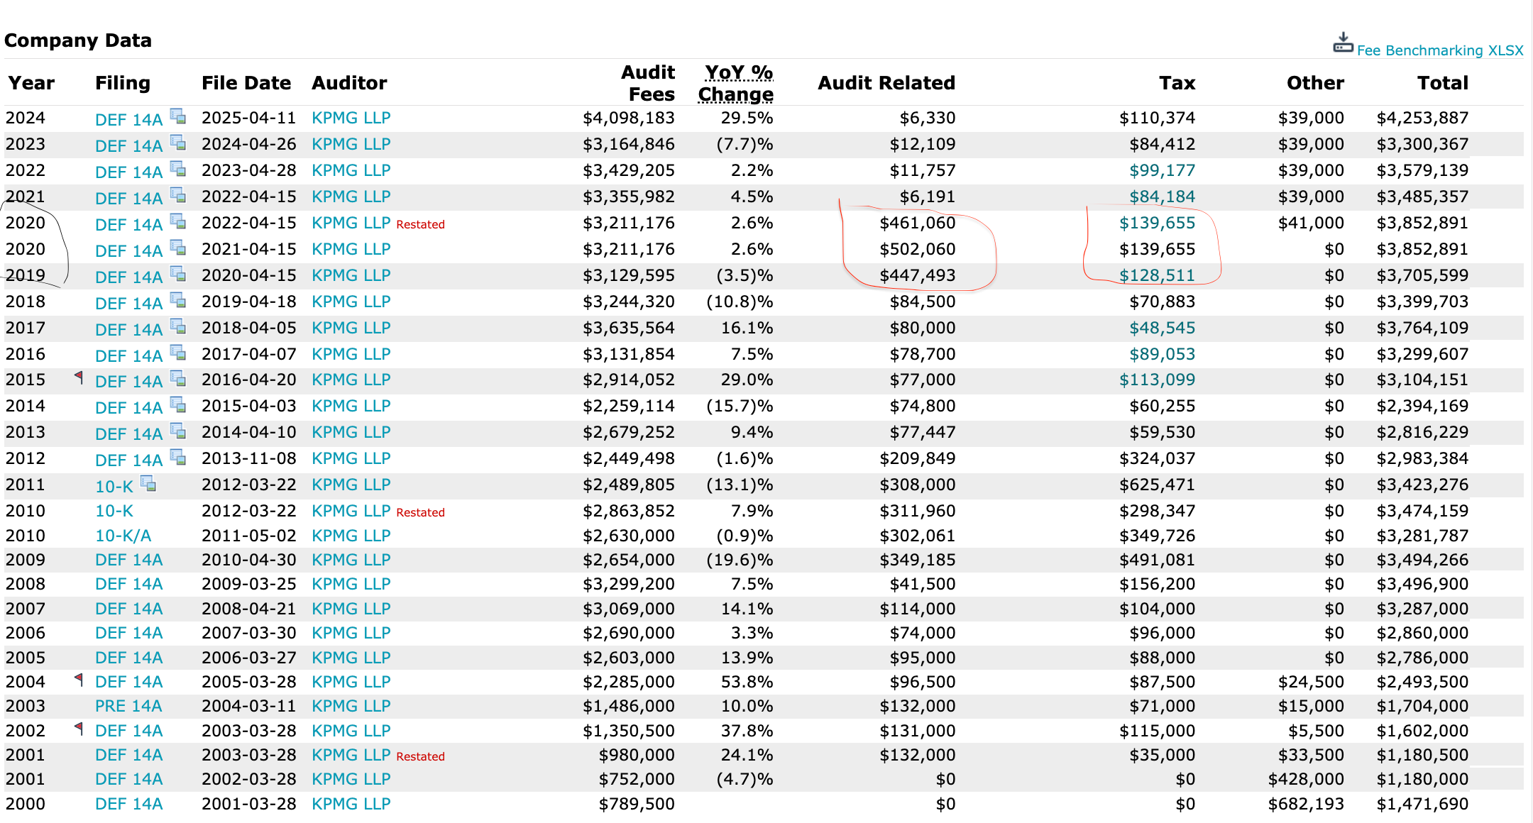1533x823 pixels.
Task: Open the document icon in the 2018 row
Action: pyautogui.click(x=178, y=300)
